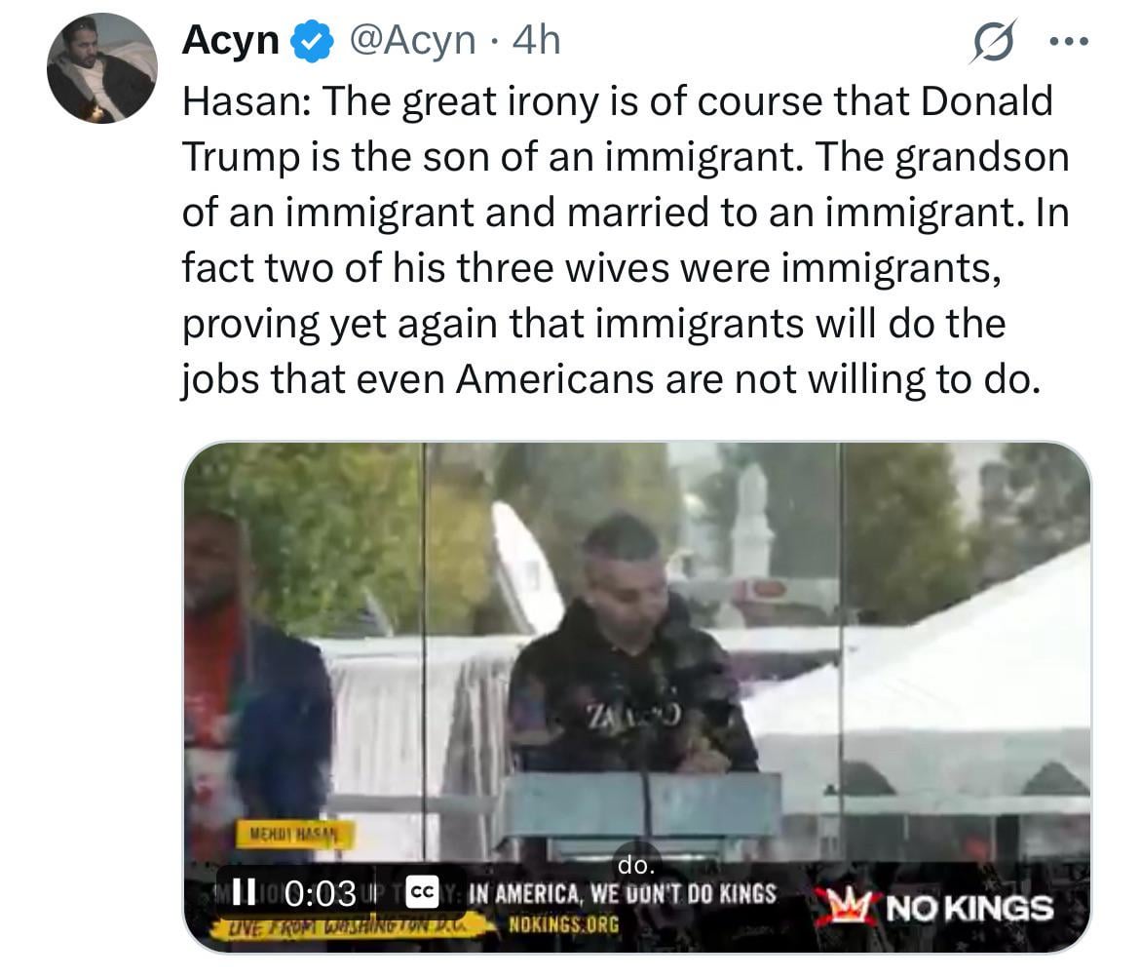Click the Acyn display name
The height and width of the screenshot is (978, 1140).
(x=231, y=40)
